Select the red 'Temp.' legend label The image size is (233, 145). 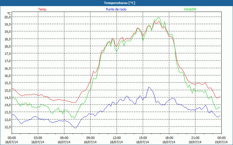[43, 9]
